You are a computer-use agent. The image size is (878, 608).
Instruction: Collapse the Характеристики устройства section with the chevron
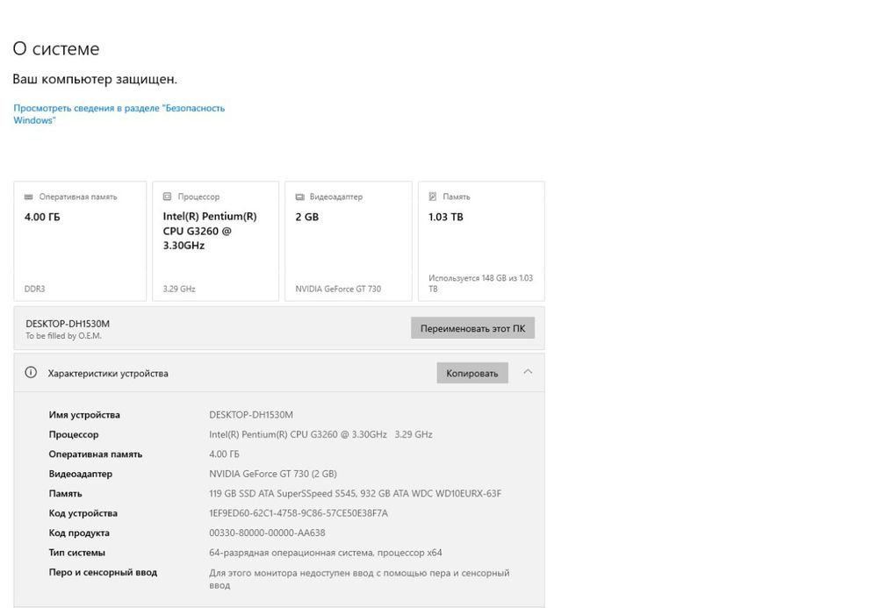click(528, 372)
